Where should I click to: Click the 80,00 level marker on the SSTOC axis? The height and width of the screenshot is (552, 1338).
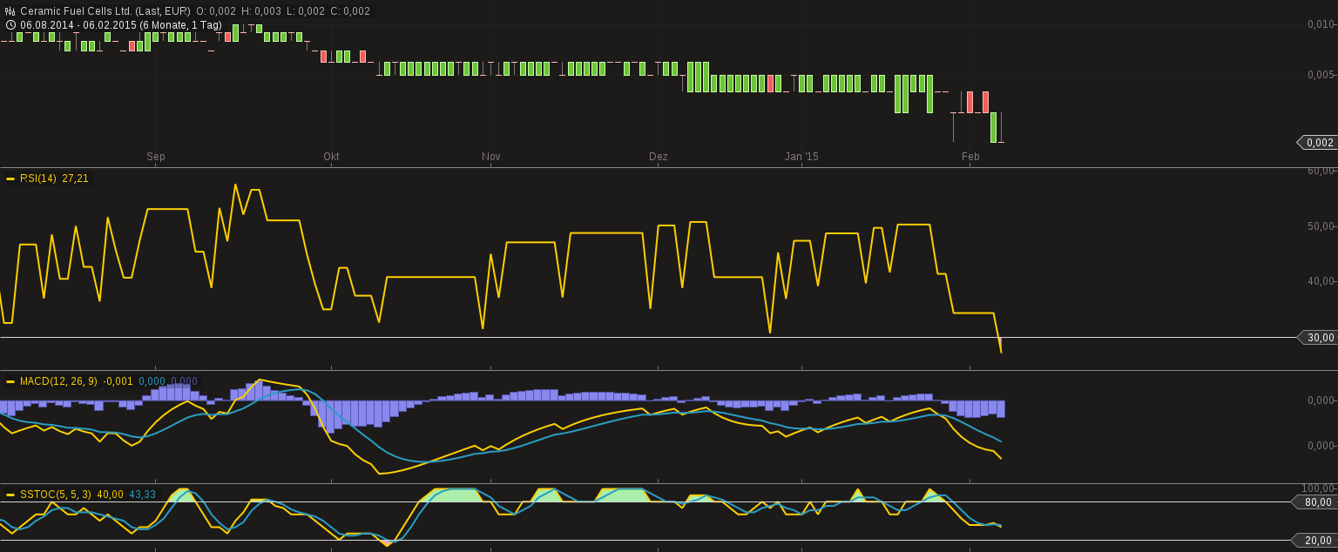tap(1321, 502)
